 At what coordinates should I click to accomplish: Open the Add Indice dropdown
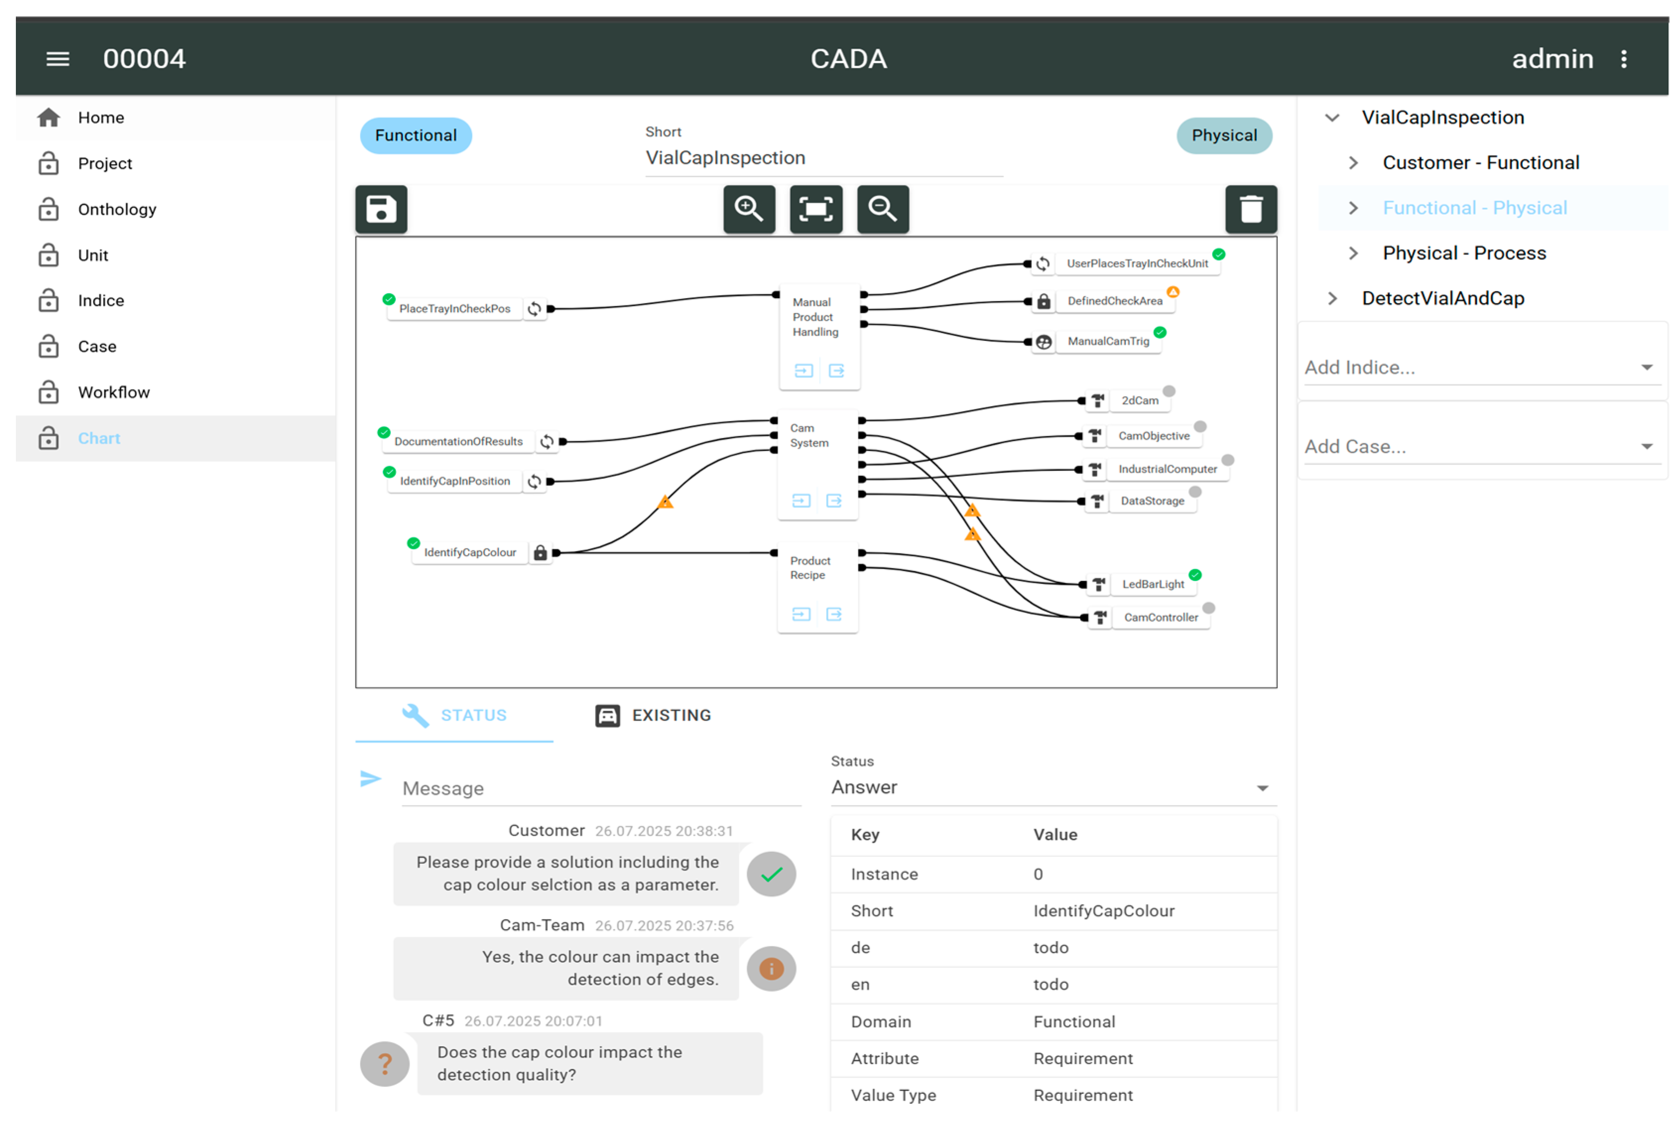[x=1482, y=367]
